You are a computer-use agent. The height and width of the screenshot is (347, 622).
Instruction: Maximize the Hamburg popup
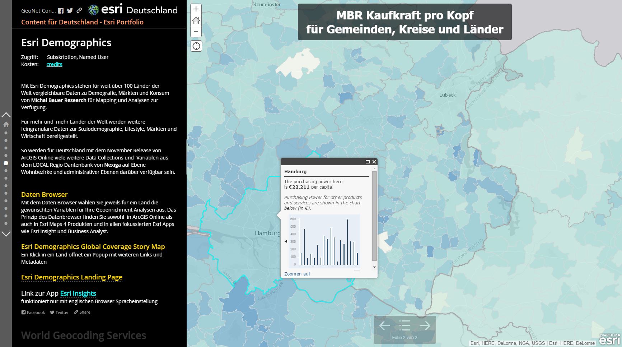[x=368, y=162]
